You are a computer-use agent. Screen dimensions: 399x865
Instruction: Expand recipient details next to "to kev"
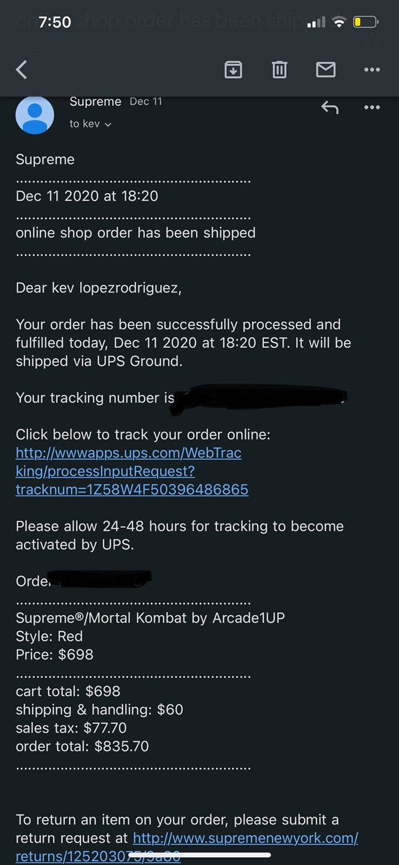pos(108,124)
